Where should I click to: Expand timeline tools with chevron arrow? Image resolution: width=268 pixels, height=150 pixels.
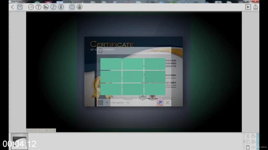[244, 142]
